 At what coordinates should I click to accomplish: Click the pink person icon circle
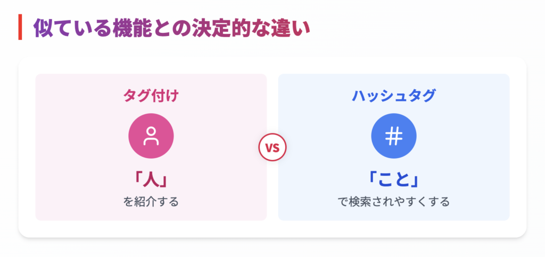pos(151,136)
